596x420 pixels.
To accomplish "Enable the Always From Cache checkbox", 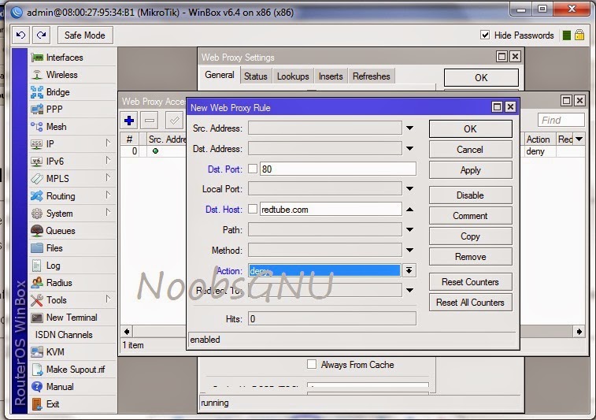I will pos(312,365).
